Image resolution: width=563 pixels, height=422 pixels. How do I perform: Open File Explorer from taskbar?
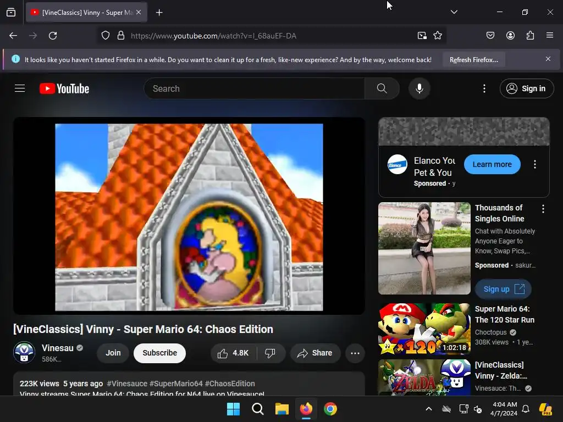[x=282, y=409]
